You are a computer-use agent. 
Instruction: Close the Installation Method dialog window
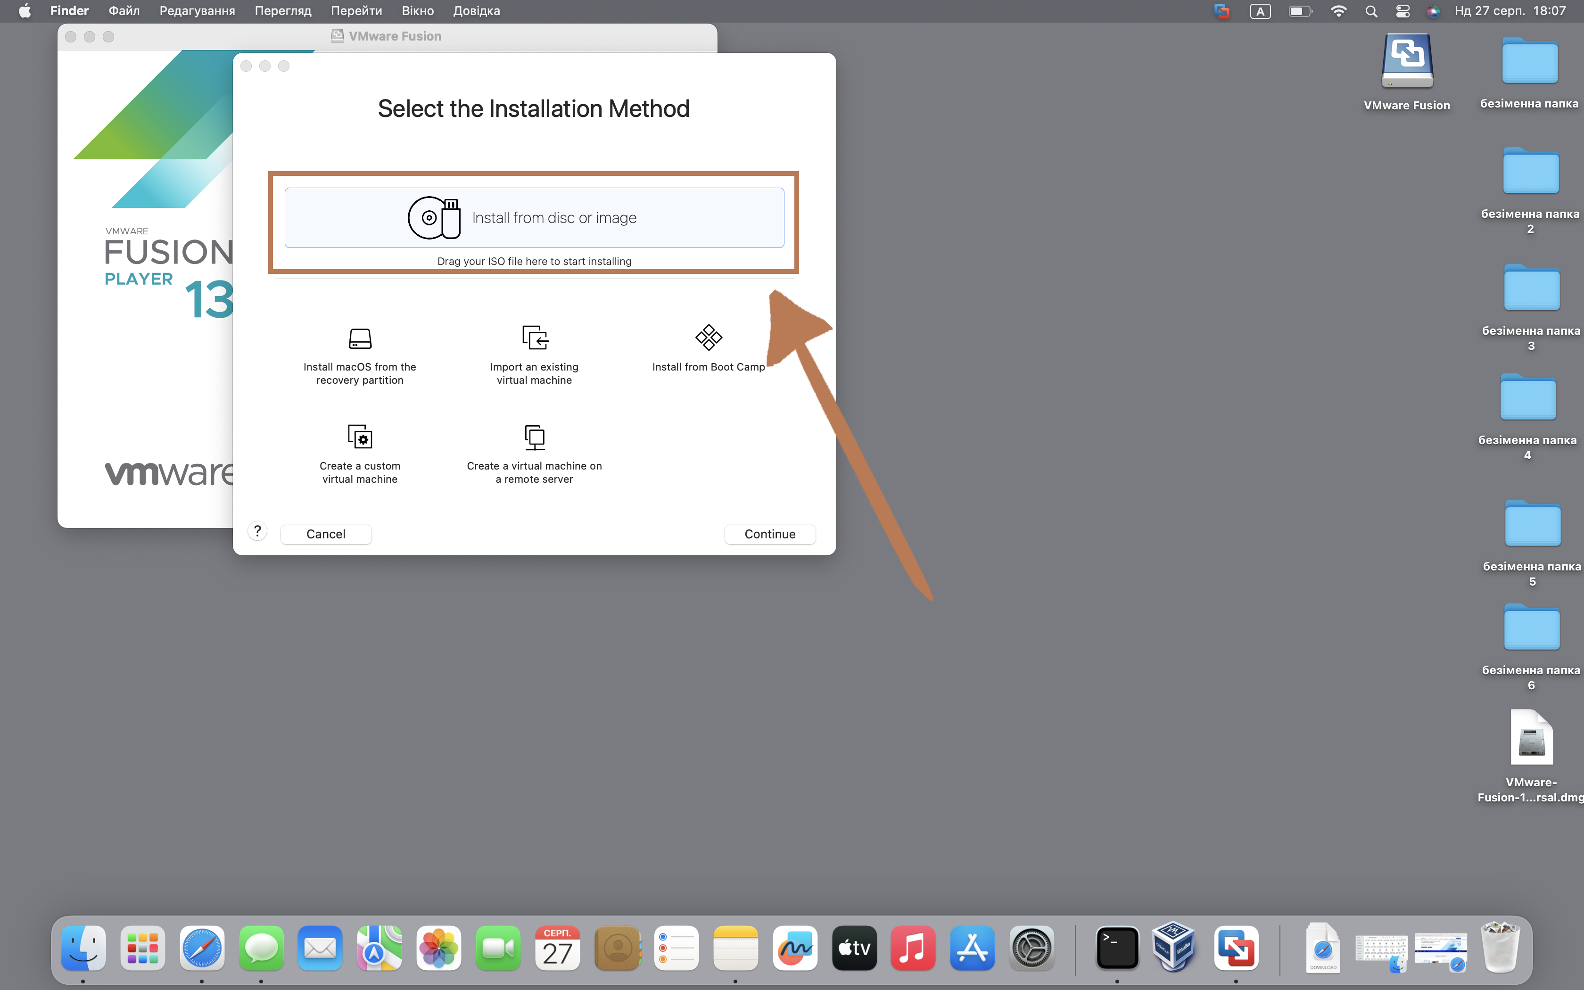246,66
